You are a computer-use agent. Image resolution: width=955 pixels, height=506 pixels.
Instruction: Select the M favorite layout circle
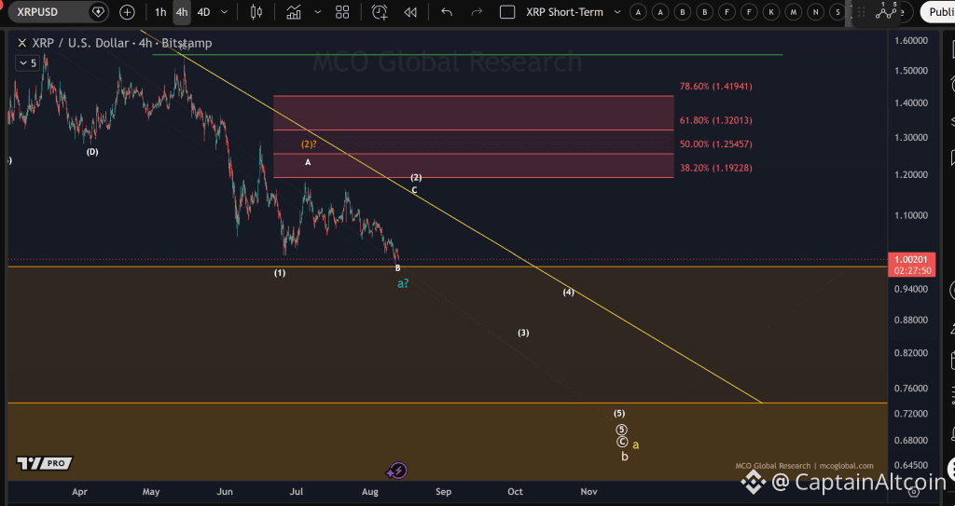[x=794, y=12]
